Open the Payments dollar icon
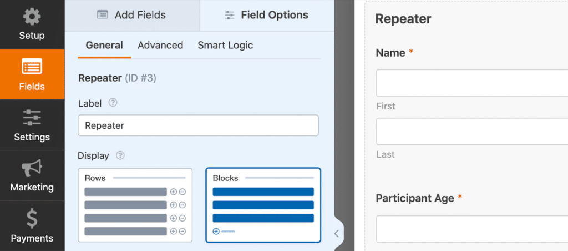Screen dimensions: 568x251 [32, 219]
